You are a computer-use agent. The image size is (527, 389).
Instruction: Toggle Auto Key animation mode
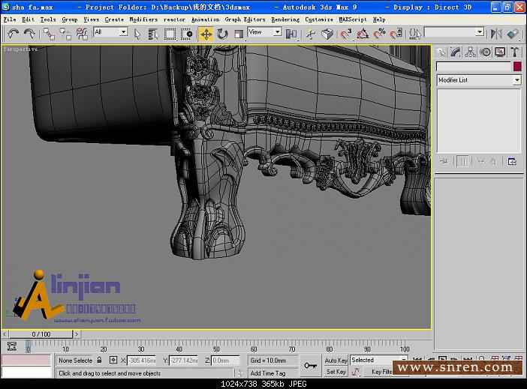click(336, 361)
